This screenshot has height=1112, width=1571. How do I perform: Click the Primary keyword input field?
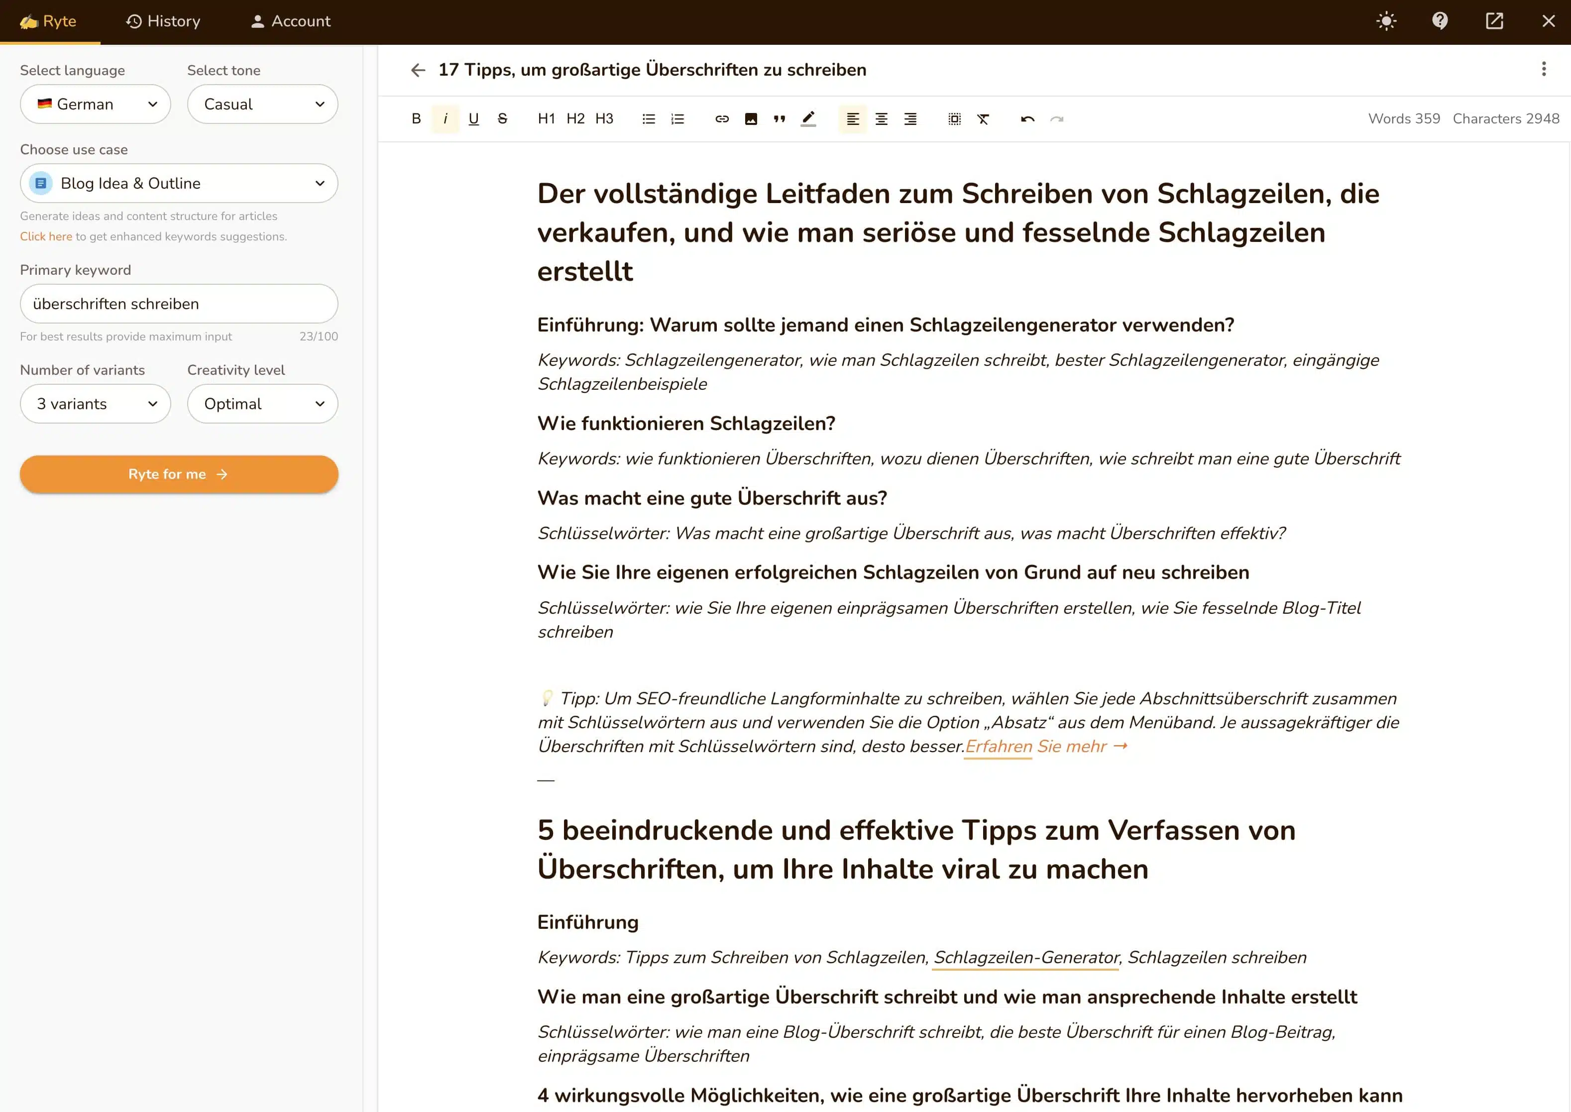point(179,304)
